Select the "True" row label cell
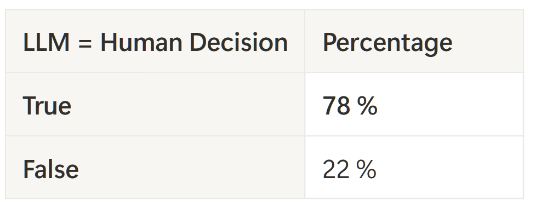The image size is (536, 212). [x=155, y=104]
